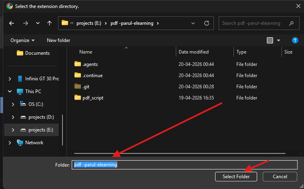Go up one folder level
Viewport: 304px width, 189px height.
click(49, 23)
